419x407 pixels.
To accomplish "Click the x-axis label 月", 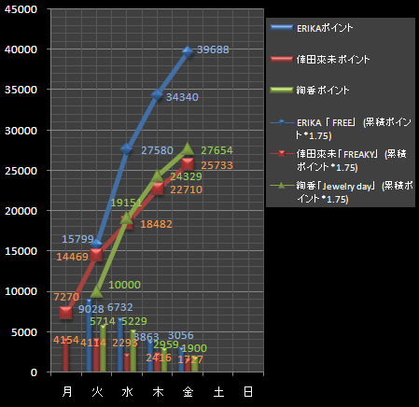I will [x=66, y=391].
